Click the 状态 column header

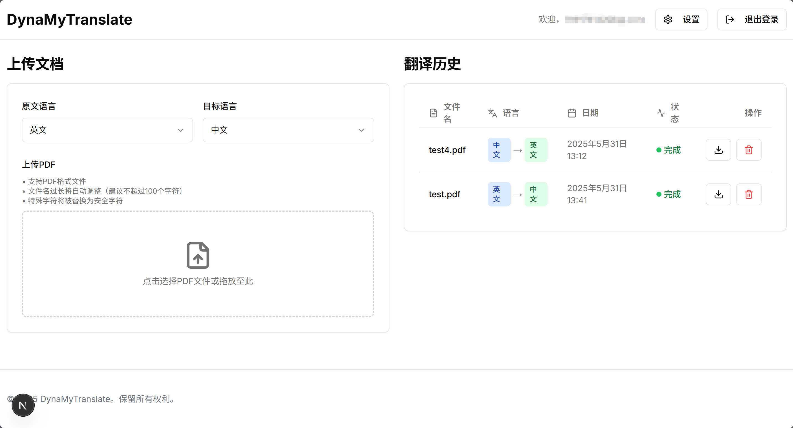tap(674, 113)
